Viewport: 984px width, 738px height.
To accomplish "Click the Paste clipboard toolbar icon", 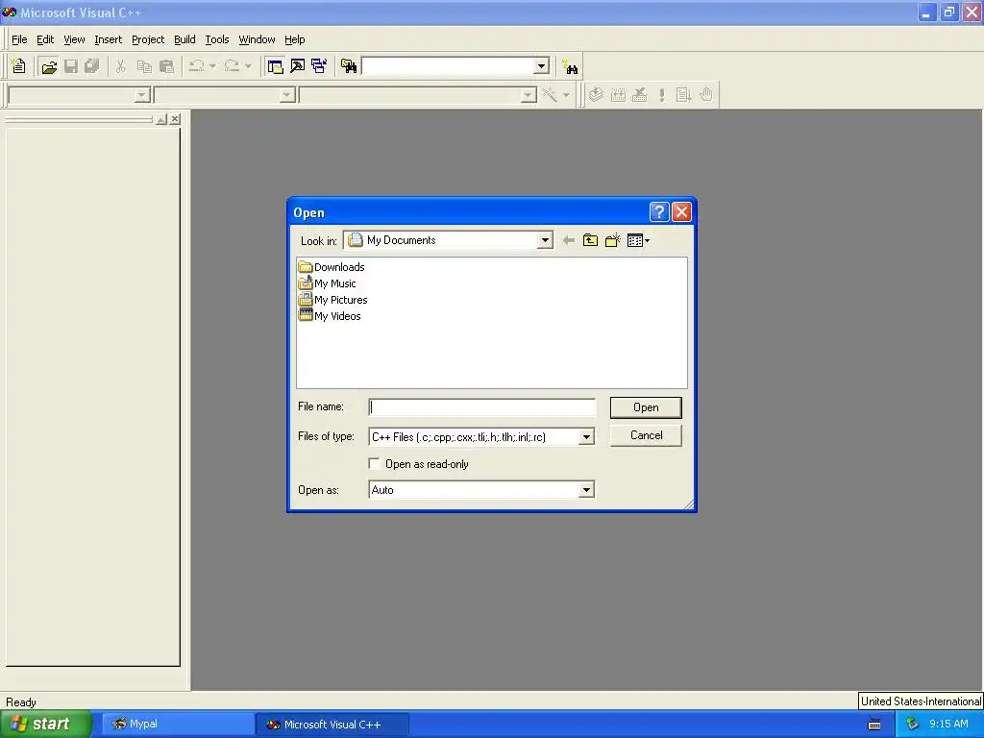I will coord(167,66).
